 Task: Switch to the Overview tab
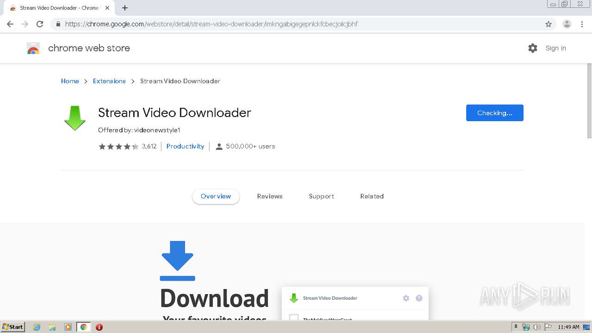[216, 196]
